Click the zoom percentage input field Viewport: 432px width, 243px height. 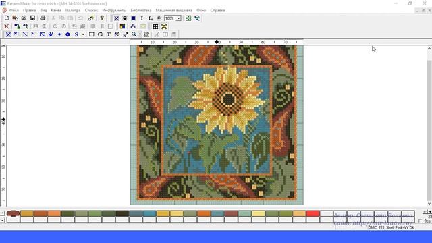(x=170, y=18)
